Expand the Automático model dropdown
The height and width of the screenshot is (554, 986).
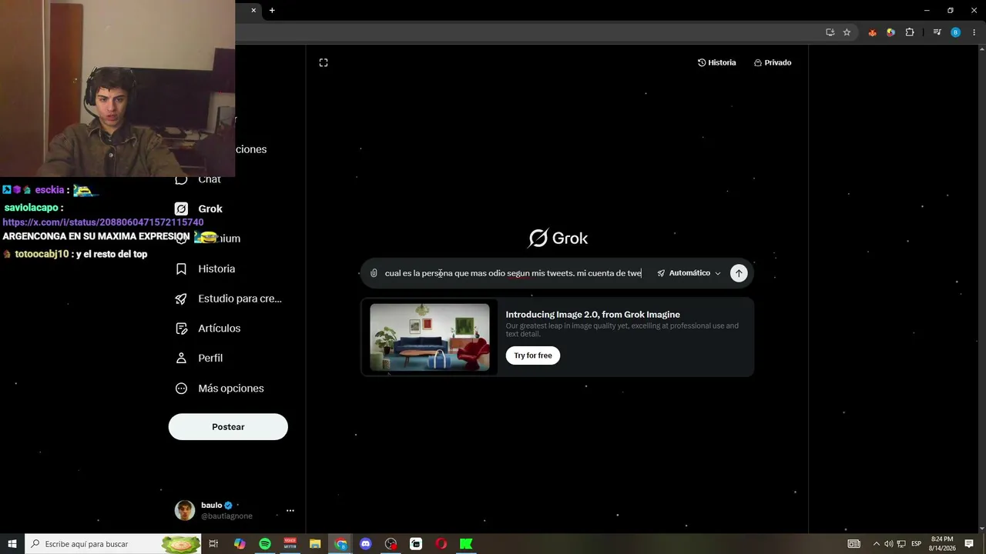[x=689, y=273]
